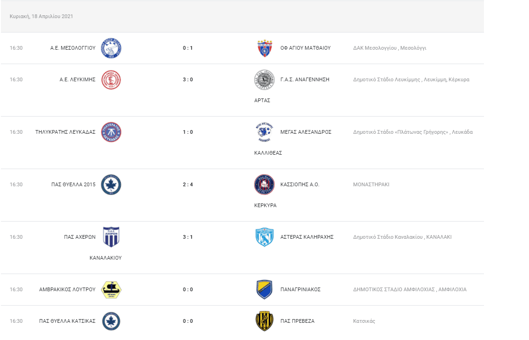This screenshot has height=340, width=529.
Task: Open the ΠΑΣ ΘΥΕΛΛΑ 2015 maple leaf crest
Action: (x=111, y=185)
